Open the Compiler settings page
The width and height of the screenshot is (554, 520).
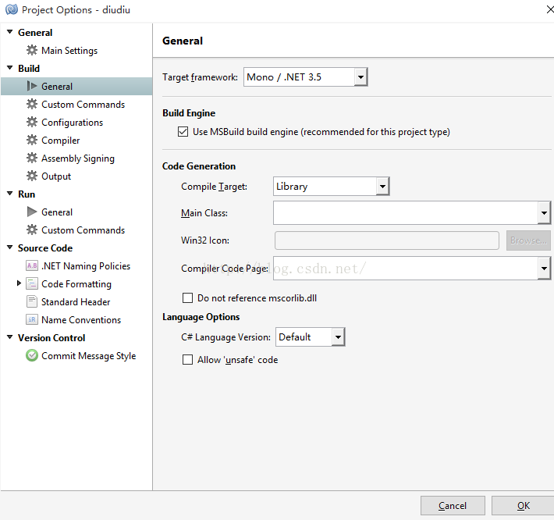click(x=60, y=141)
